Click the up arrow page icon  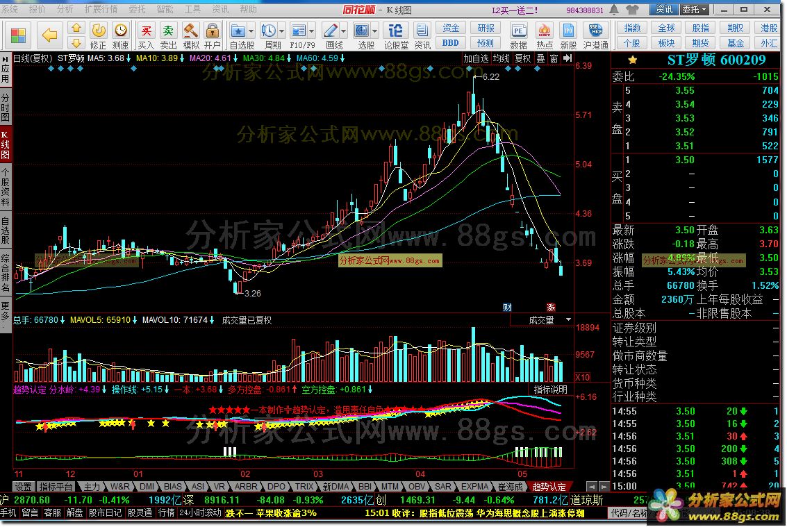76,28
